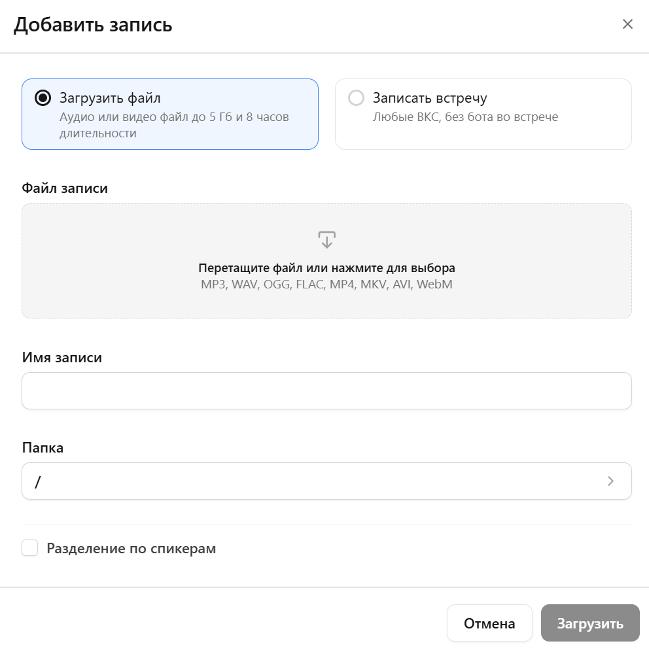Click the Имя записи label
Image resolution: width=649 pixels, height=652 pixels.
coord(61,357)
